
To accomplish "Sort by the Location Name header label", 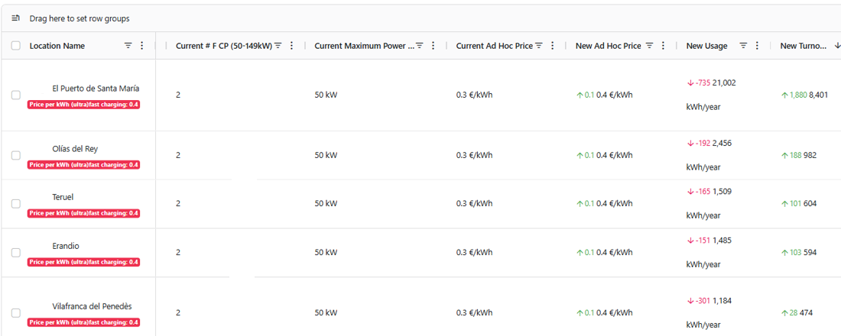I will tap(57, 46).
